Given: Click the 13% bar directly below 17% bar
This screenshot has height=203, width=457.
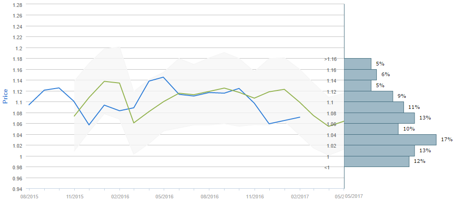Looking at the screenshot, I should point(379,151).
